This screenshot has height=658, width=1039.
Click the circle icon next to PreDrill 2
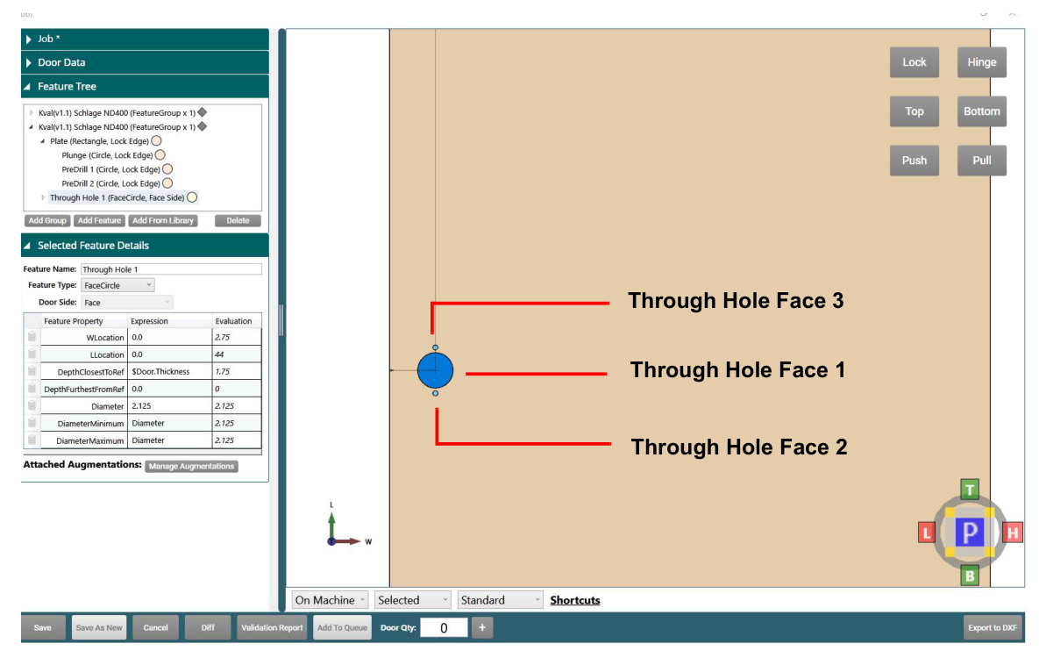pyautogui.click(x=167, y=183)
